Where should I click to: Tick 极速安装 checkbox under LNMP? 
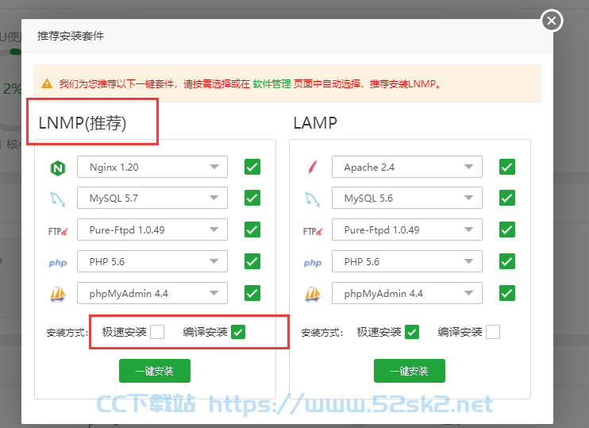[x=157, y=332]
